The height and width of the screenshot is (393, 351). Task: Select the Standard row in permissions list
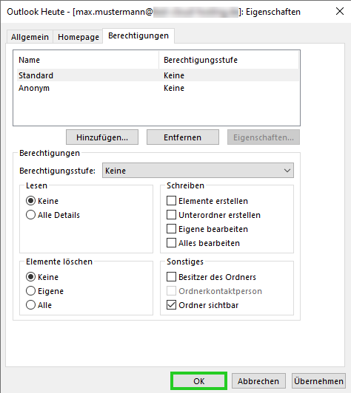(158, 75)
